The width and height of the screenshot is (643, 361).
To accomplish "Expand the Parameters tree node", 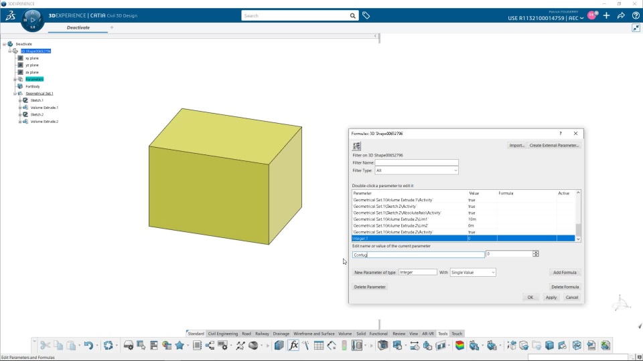I will click(x=15, y=79).
